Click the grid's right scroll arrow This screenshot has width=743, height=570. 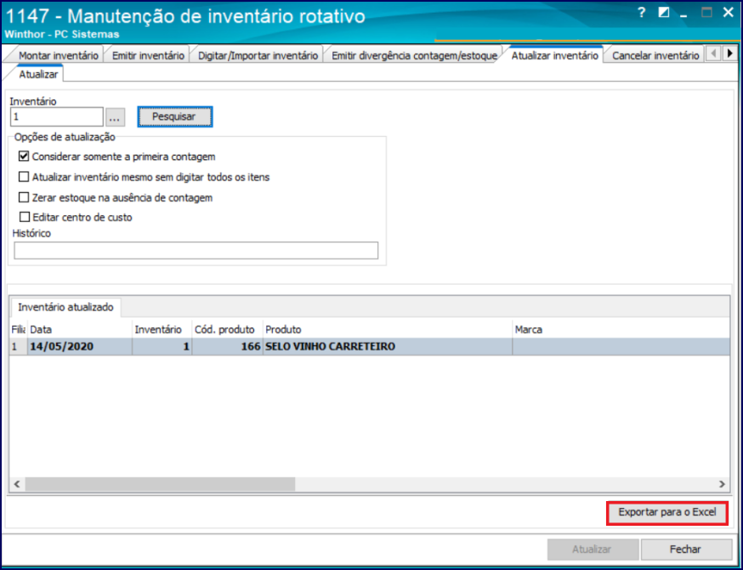tap(722, 484)
